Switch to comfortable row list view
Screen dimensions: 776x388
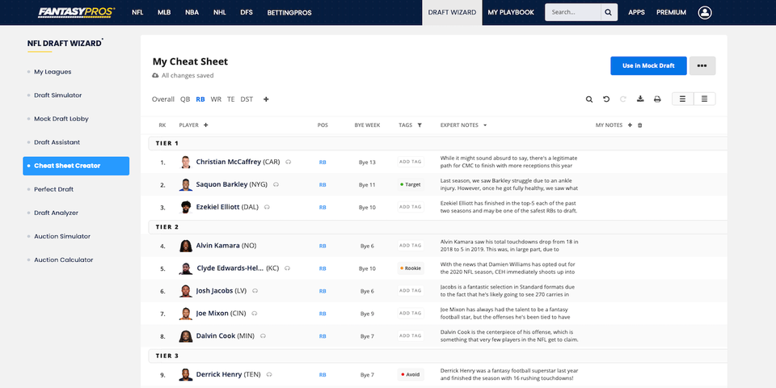tap(682, 99)
